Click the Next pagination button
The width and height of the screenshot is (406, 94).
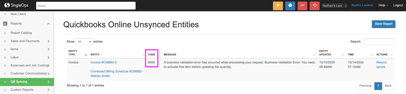point(388,86)
